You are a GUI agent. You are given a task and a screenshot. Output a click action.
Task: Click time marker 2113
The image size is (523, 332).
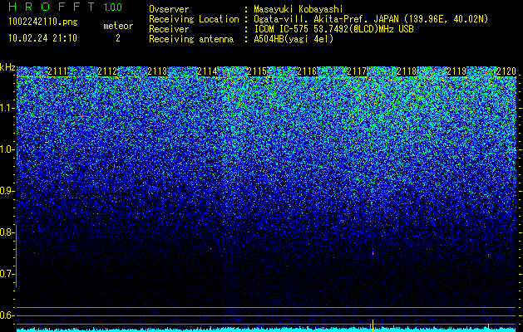pos(157,71)
